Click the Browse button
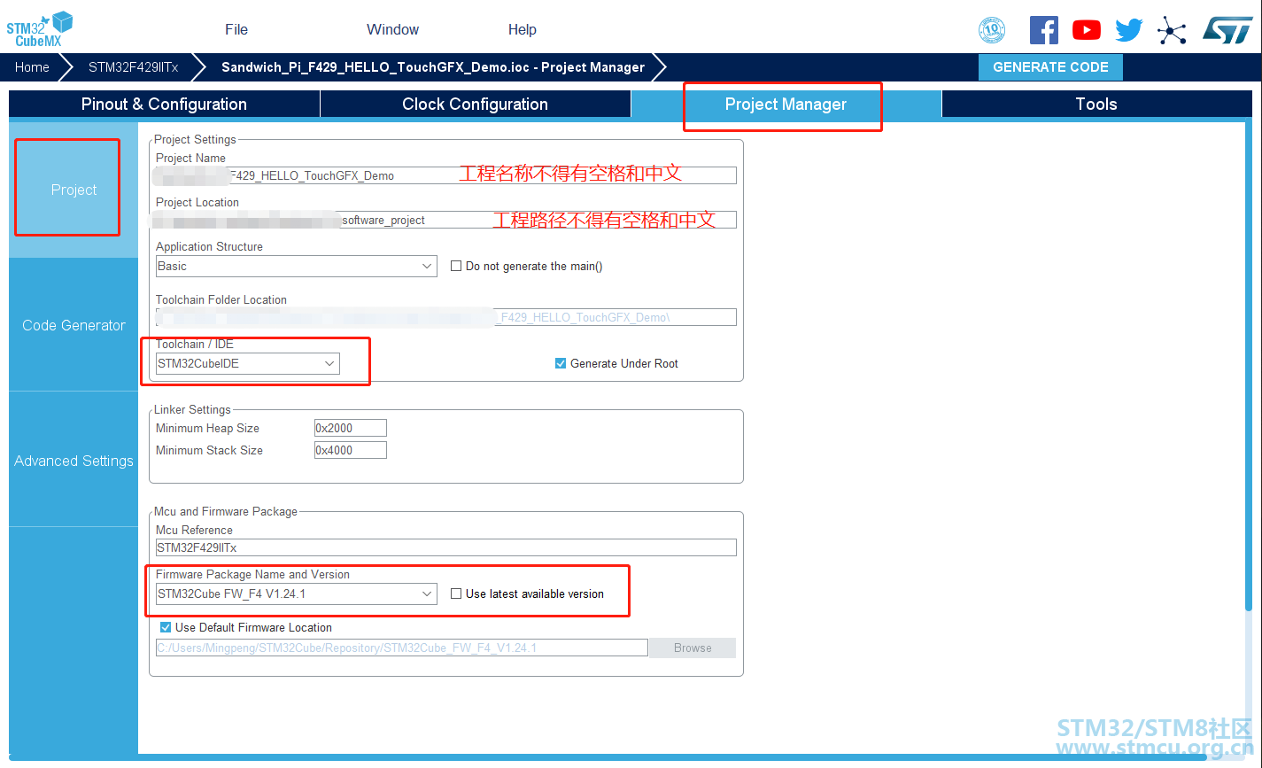Viewport: 1262px width, 768px height. pos(693,648)
